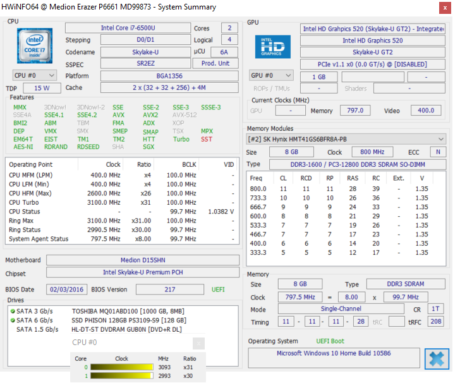Image resolution: width=460 pixels, height=383 pixels.
Task: Click the TDP 15 W field
Action: tap(42, 88)
